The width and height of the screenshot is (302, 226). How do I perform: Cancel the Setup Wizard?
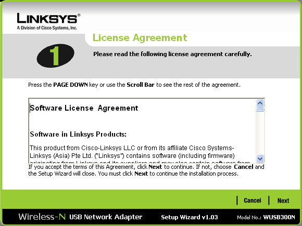pyautogui.click(x=253, y=201)
